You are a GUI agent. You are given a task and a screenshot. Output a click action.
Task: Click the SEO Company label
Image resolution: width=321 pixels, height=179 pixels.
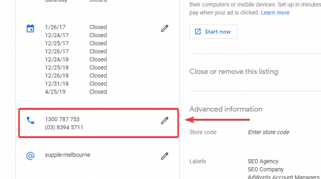(x=266, y=169)
